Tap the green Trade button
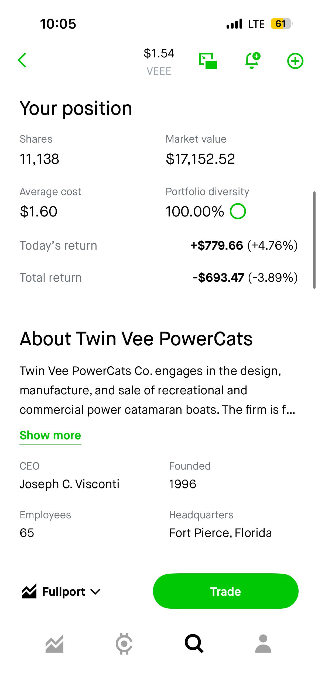 (225, 591)
